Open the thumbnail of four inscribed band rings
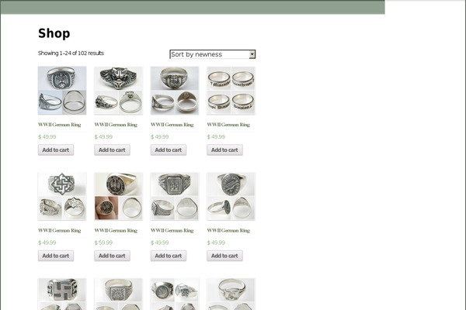Image resolution: width=466 pixels, height=310 pixels. coord(231,91)
